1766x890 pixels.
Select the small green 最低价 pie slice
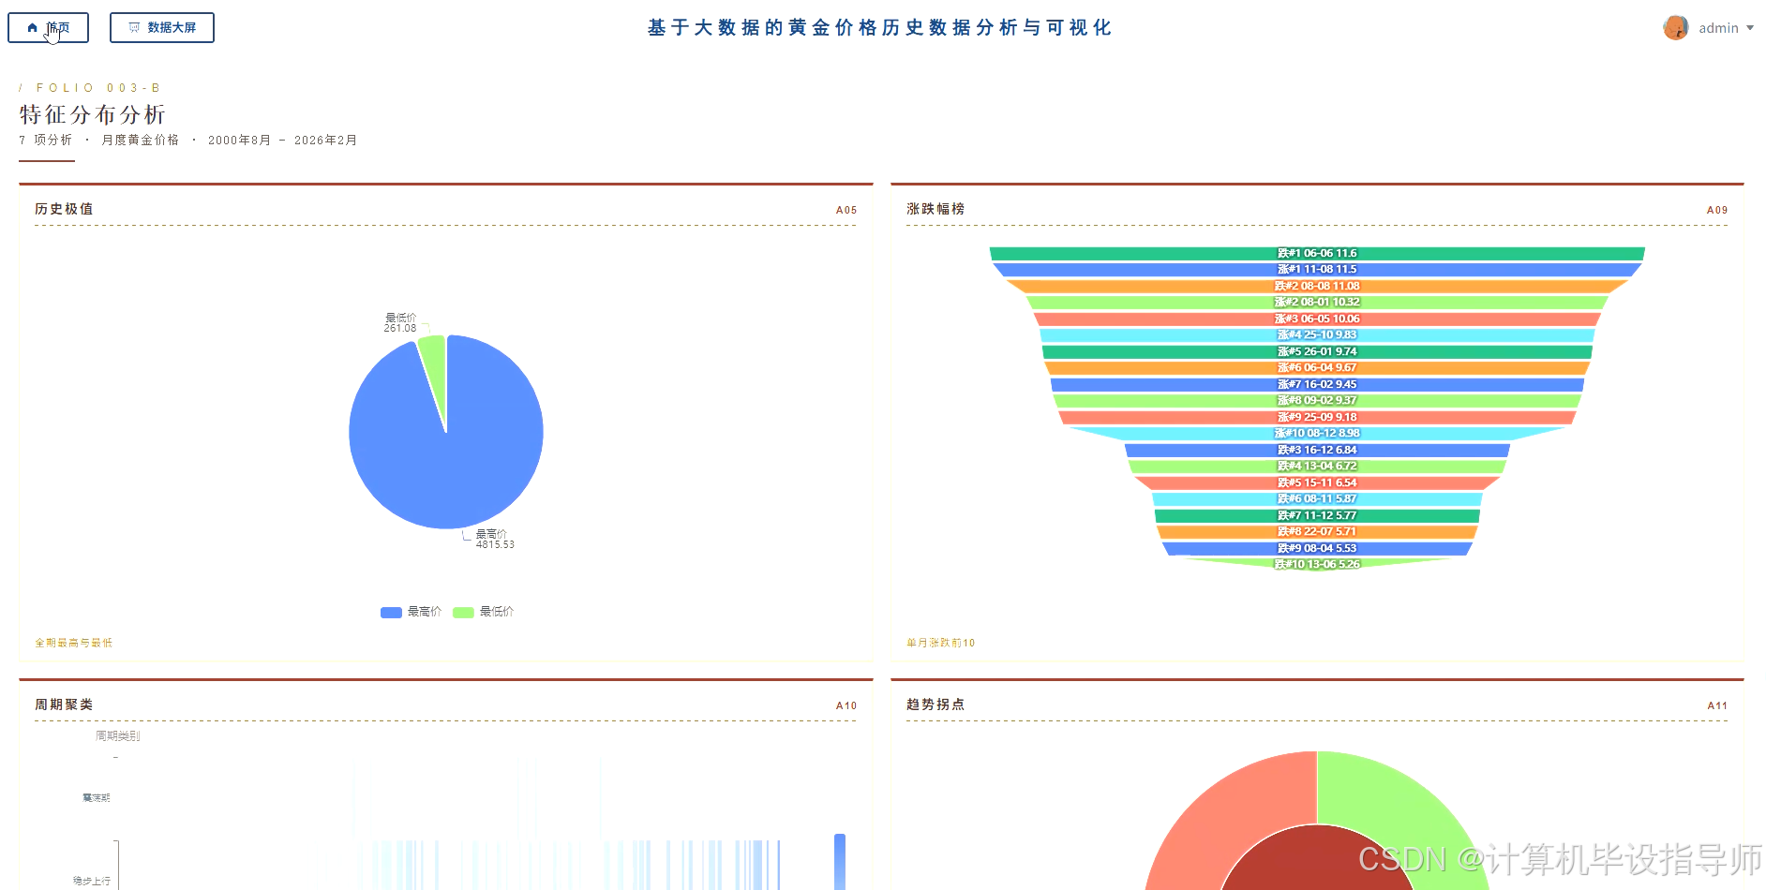[x=433, y=365]
